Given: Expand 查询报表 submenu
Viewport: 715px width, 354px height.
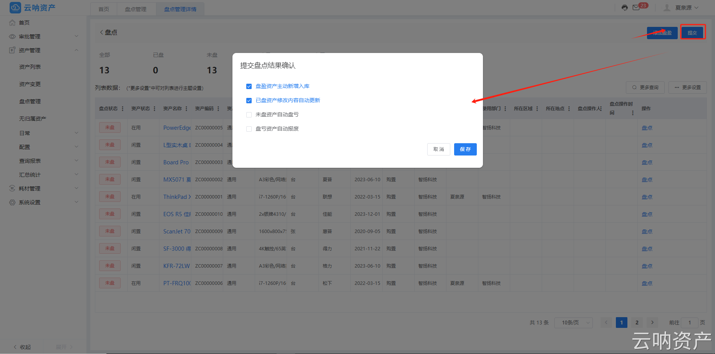Looking at the screenshot, I should pyautogui.click(x=76, y=161).
